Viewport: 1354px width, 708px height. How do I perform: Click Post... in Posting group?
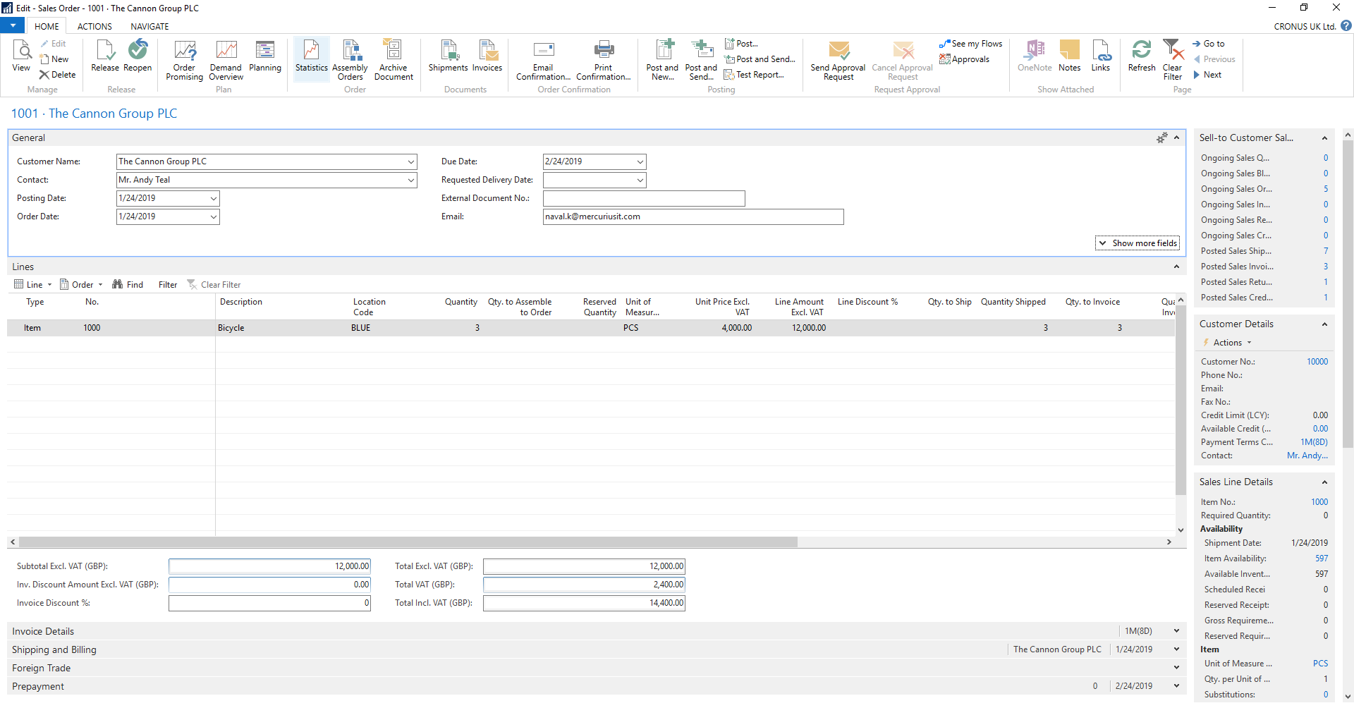[x=741, y=44]
